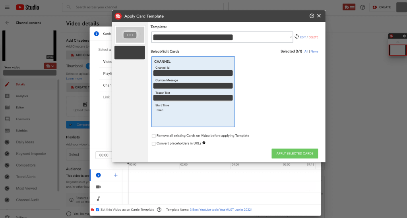Screen dimensions: 407x218
Task: Open the help icon in dialog header
Action: click(x=312, y=16)
